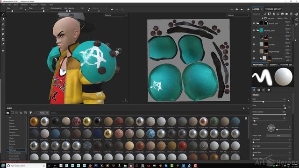Click the smart material icon in Layers toolbar
The height and width of the screenshot is (168, 299).
(282, 14)
